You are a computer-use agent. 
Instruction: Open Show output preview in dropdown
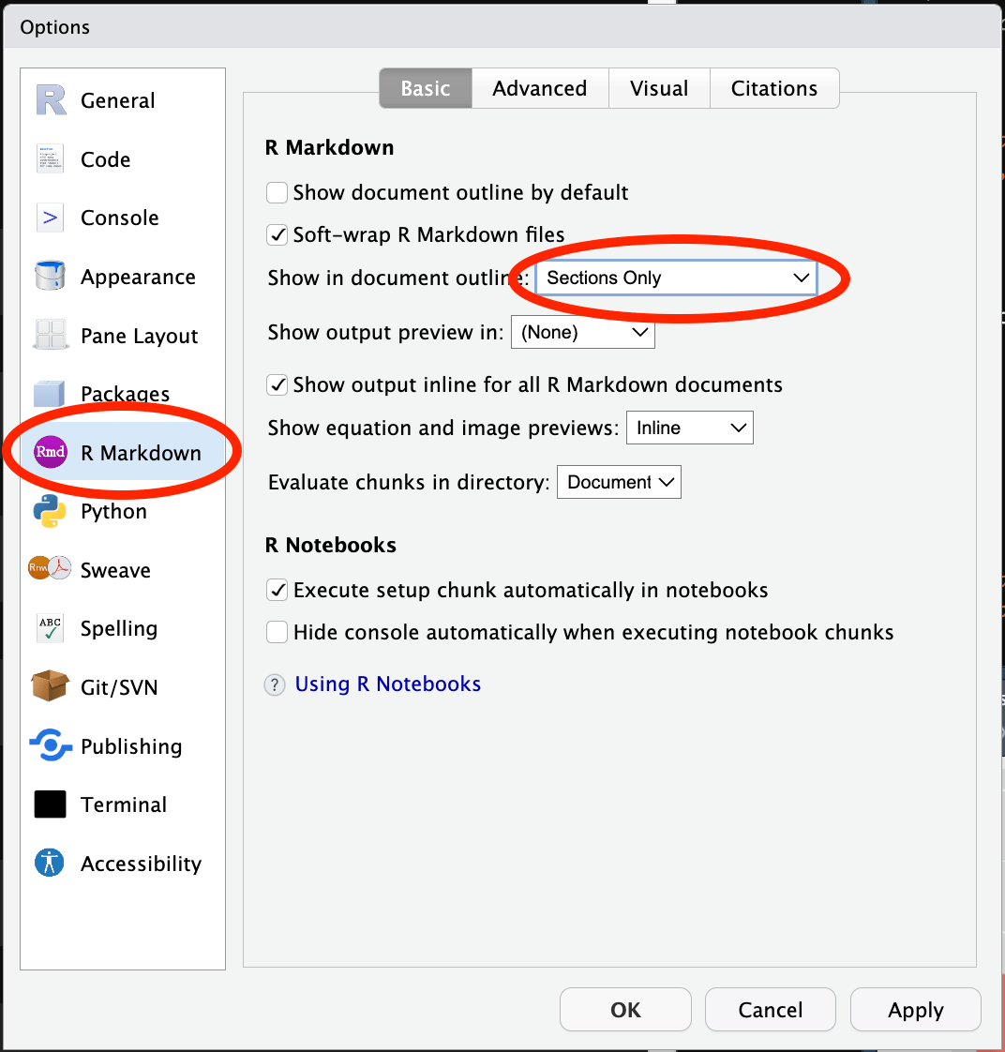coord(583,332)
